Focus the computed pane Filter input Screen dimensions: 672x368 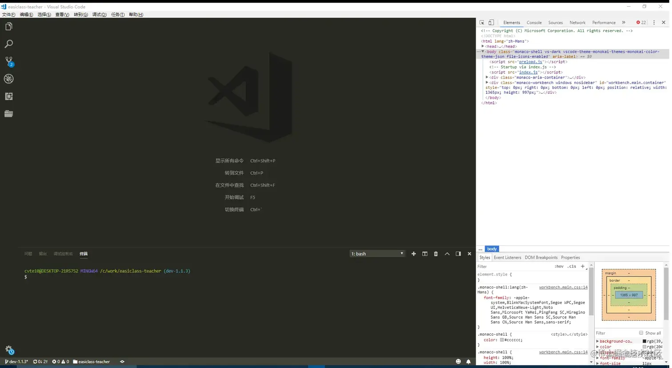(x=616, y=333)
